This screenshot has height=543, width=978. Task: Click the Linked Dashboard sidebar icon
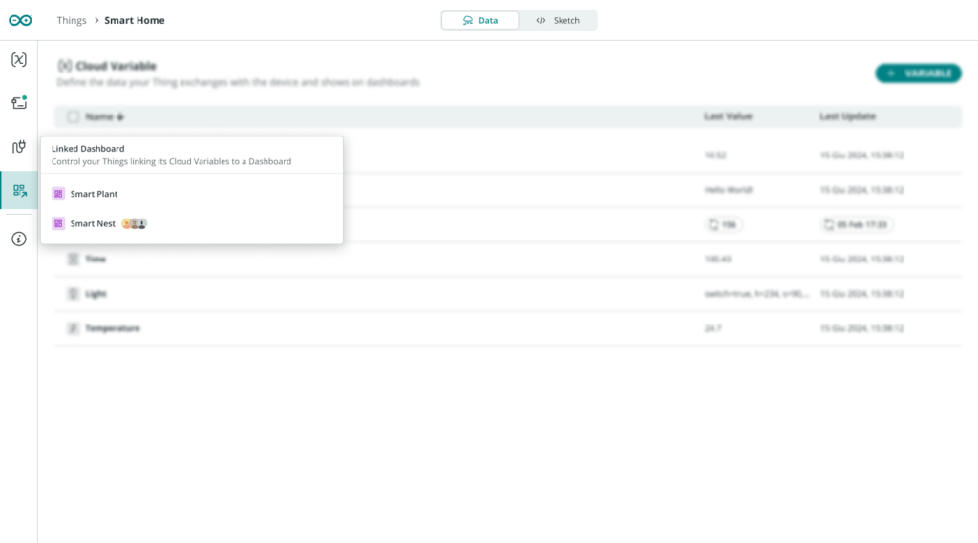pos(19,190)
